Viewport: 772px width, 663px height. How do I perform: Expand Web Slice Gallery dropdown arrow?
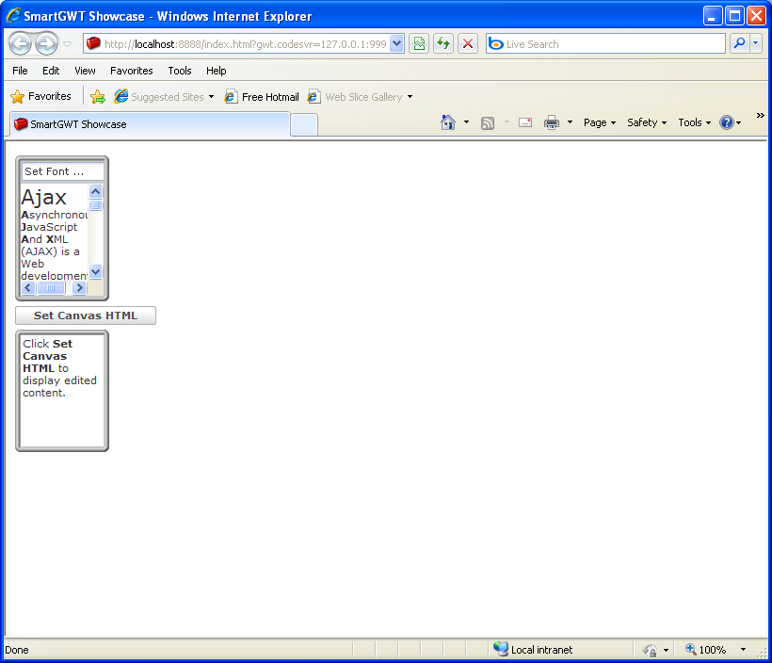coord(410,97)
